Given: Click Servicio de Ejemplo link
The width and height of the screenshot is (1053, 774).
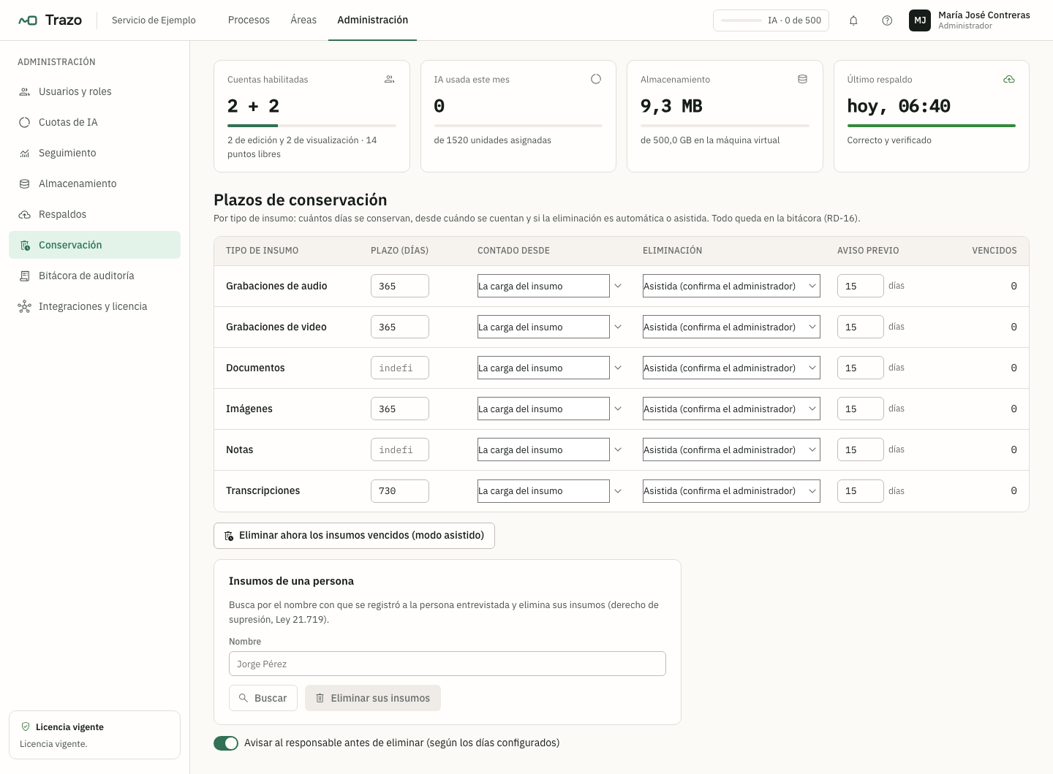Looking at the screenshot, I should coord(154,20).
